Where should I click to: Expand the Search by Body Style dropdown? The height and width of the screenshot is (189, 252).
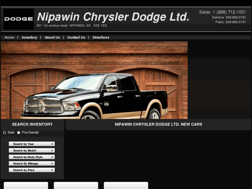[x=32, y=157]
